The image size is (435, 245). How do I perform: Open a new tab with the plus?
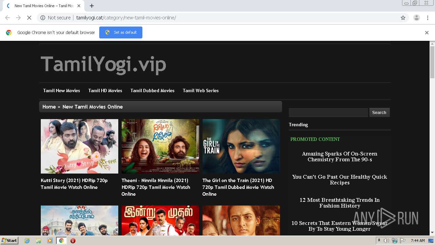[x=92, y=6]
